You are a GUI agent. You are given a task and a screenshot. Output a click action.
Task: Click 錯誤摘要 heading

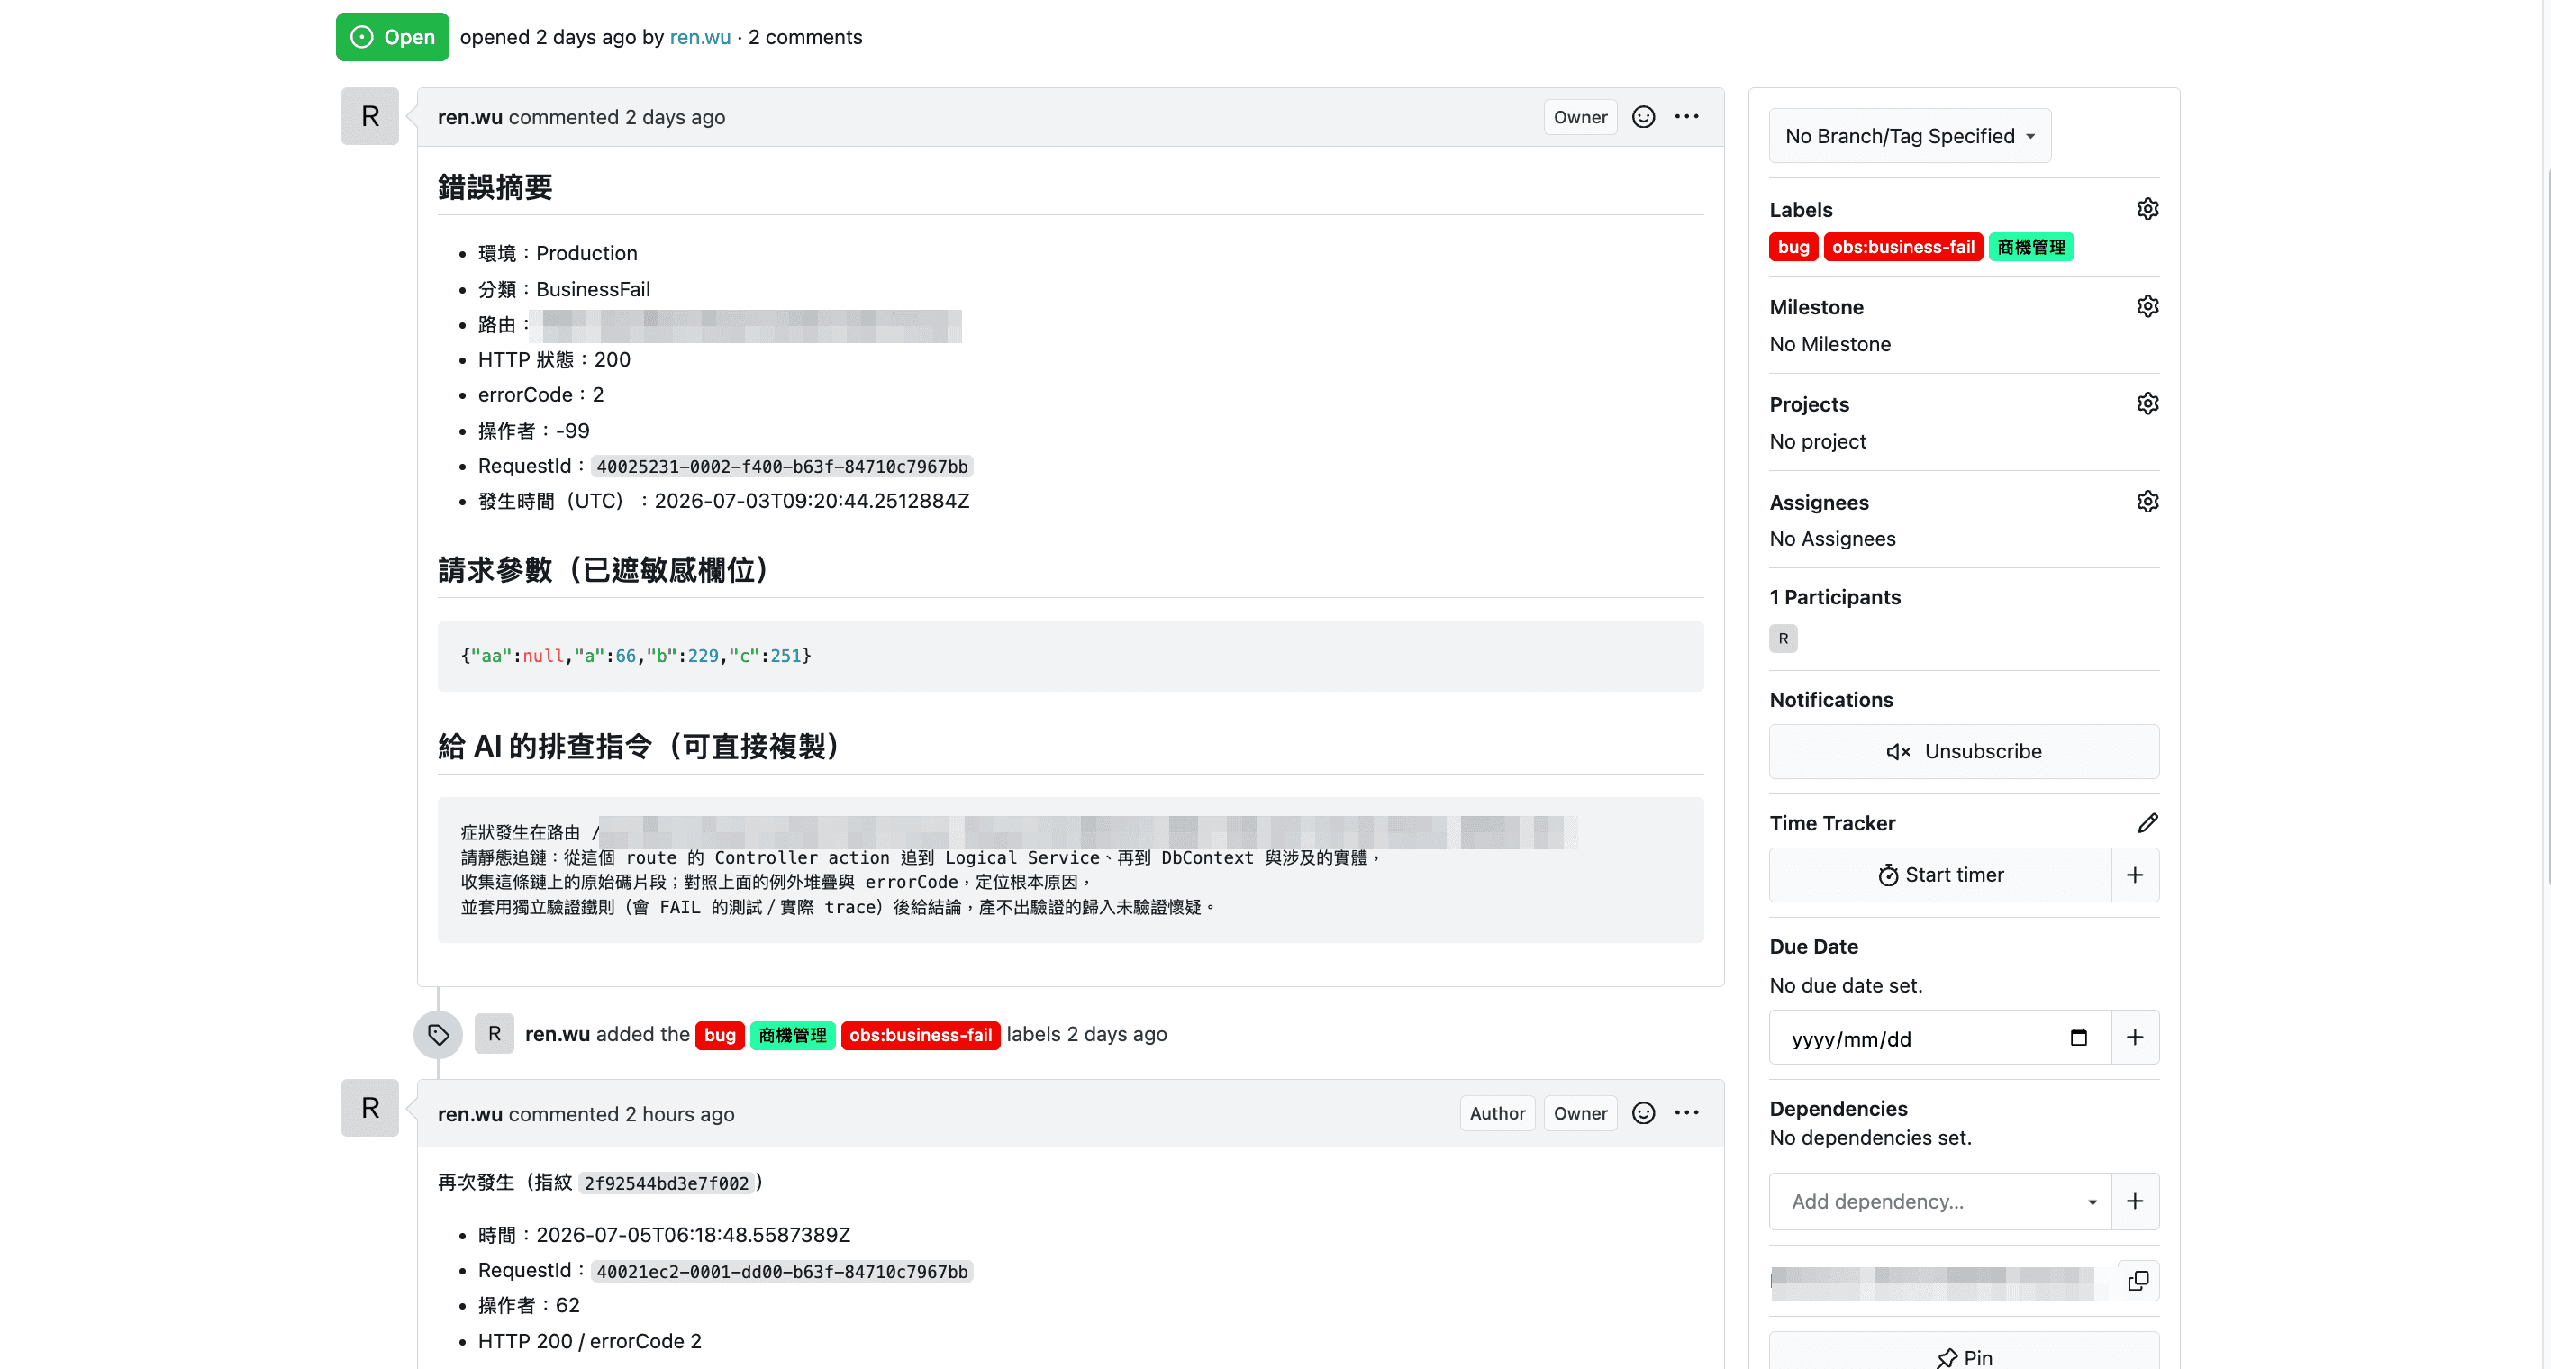[495, 187]
